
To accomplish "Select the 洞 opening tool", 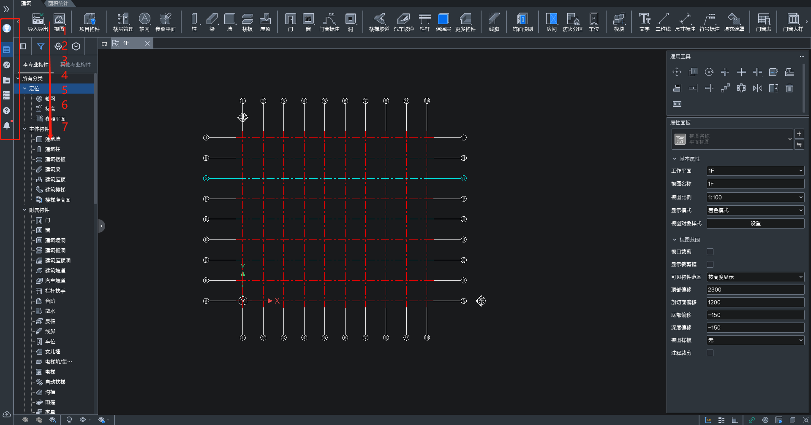I will [351, 22].
